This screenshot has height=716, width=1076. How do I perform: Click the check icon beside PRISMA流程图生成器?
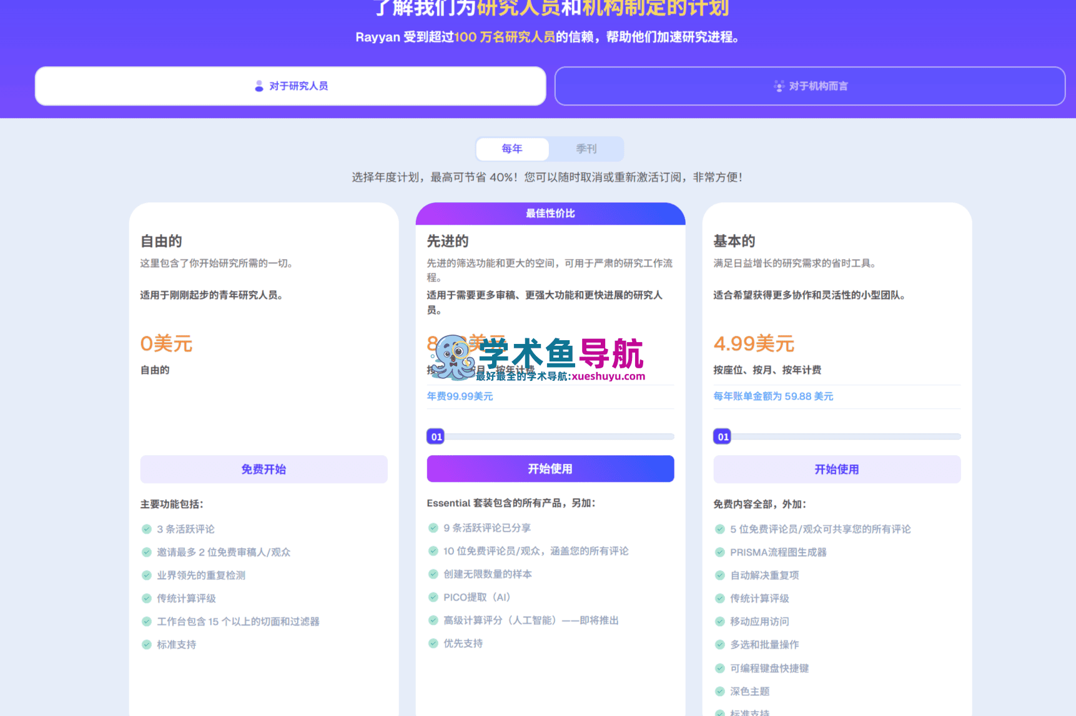(x=720, y=552)
